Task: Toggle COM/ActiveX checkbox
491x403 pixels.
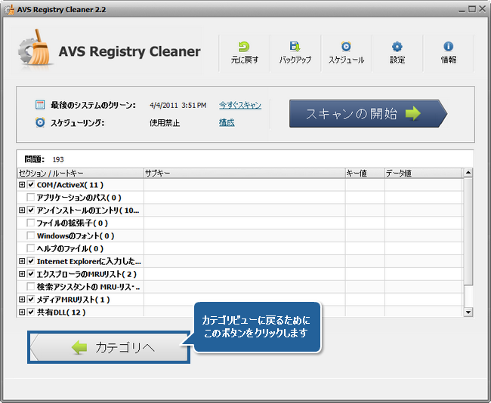Action: pos(31,185)
